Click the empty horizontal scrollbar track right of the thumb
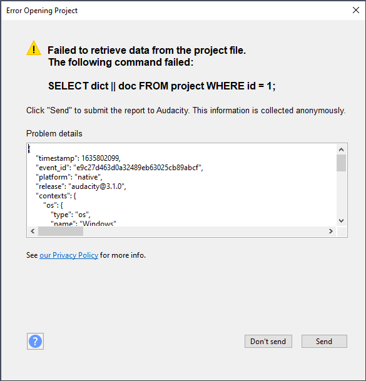 [205, 231]
